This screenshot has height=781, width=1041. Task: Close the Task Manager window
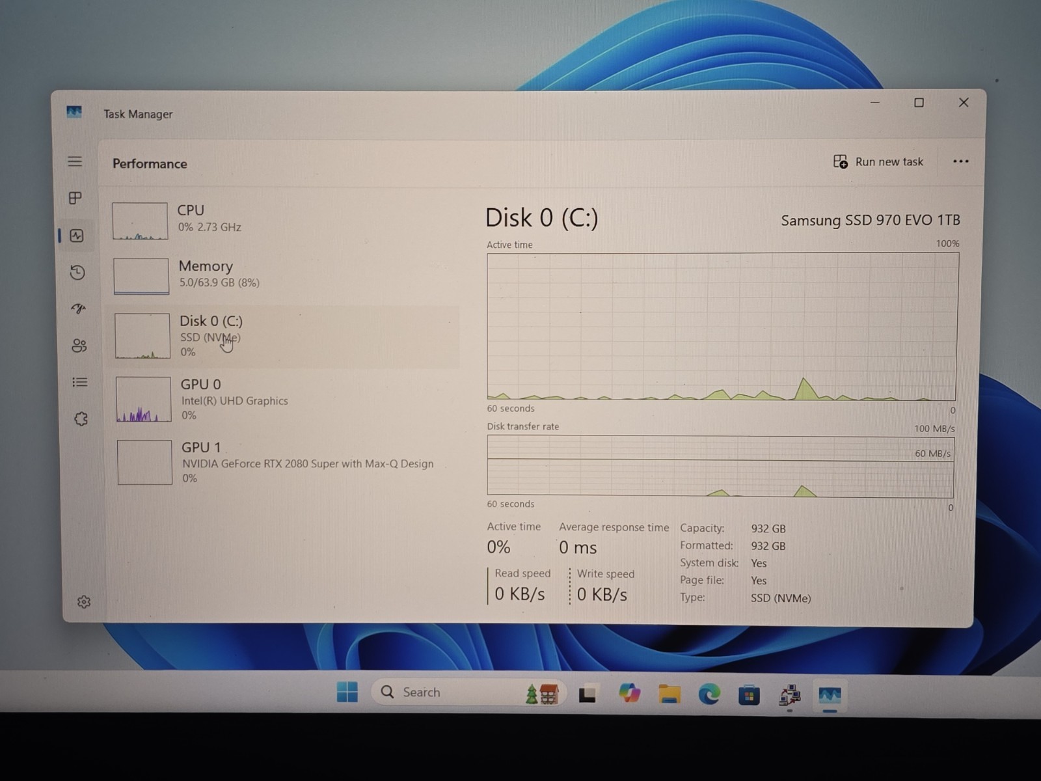tap(964, 102)
